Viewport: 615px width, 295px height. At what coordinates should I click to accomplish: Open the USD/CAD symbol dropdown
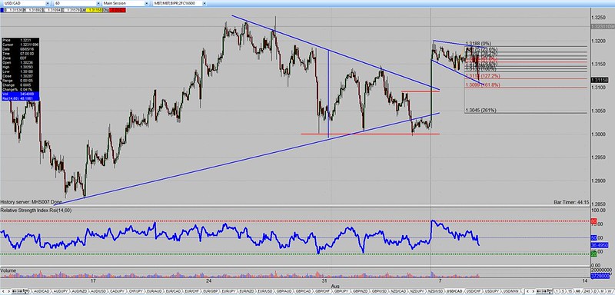(x=48, y=3)
